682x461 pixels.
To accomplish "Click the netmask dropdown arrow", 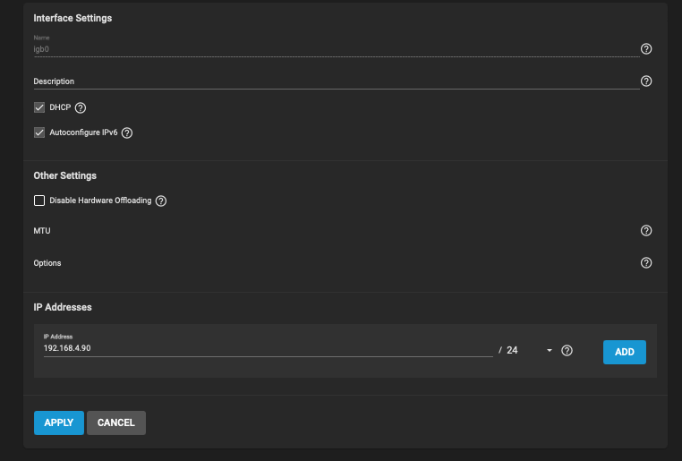I will pyautogui.click(x=550, y=351).
